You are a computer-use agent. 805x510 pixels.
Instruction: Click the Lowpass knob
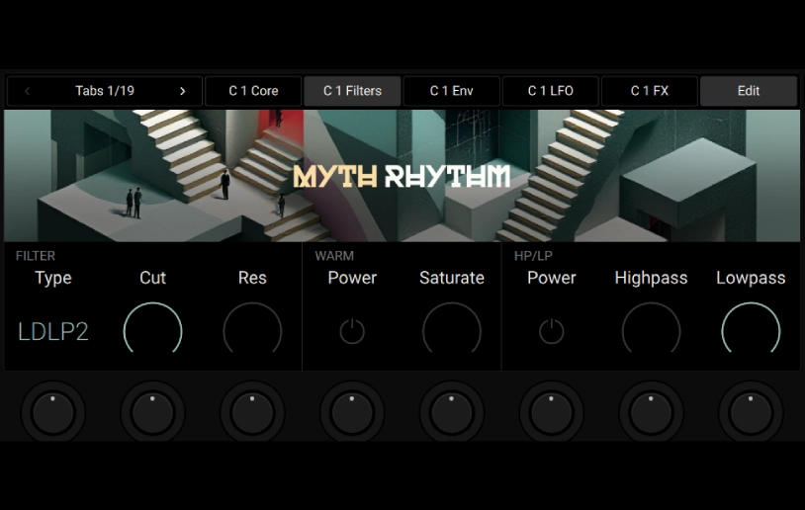pos(751,330)
